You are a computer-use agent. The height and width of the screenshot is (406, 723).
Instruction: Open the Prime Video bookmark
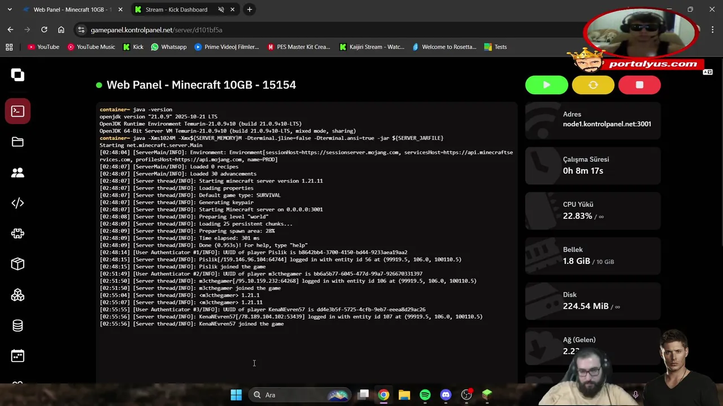227,47
